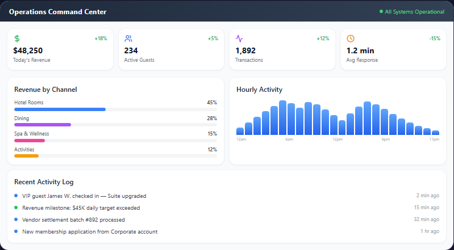The height and width of the screenshot is (250, 454).
Task: Click the green dot beside Revenue milestone entry
Action: [x=16, y=207]
